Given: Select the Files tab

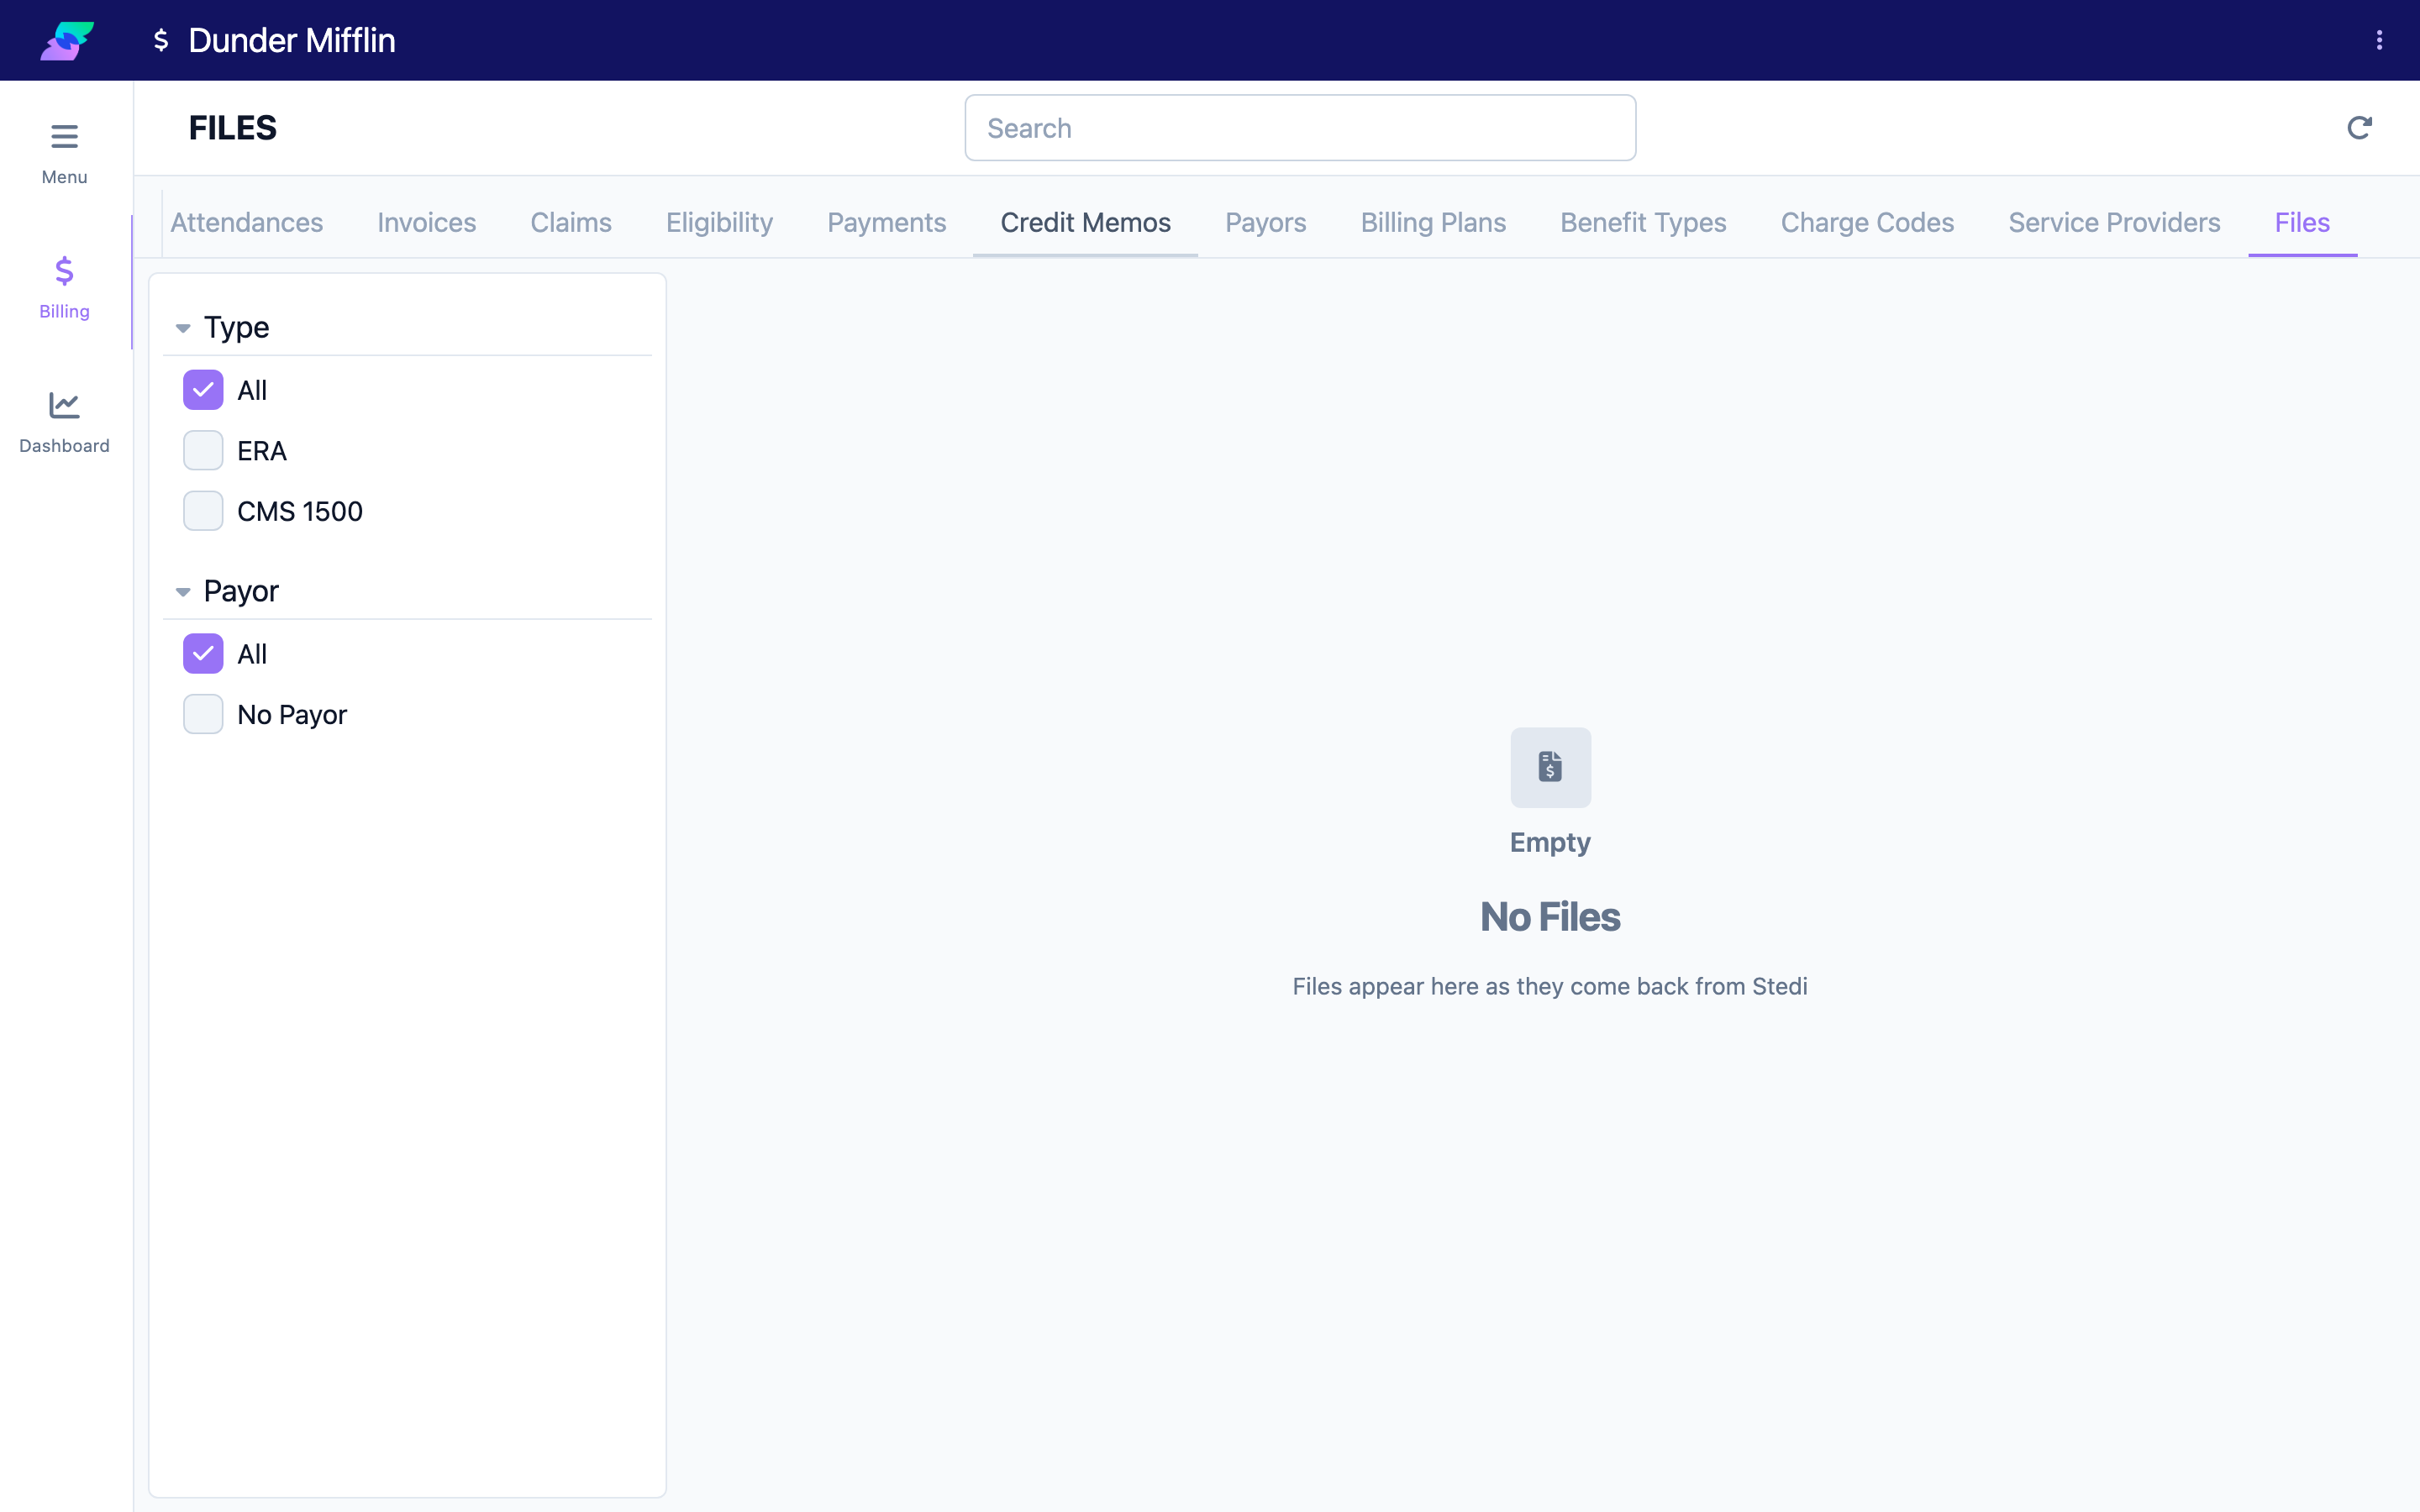Looking at the screenshot, I should coord(2303,222).
